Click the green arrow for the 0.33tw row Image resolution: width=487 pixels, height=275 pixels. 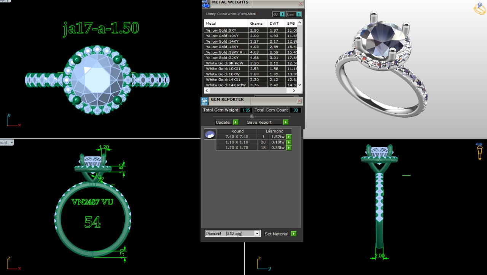pyautogui.click(x=289, y=148)
